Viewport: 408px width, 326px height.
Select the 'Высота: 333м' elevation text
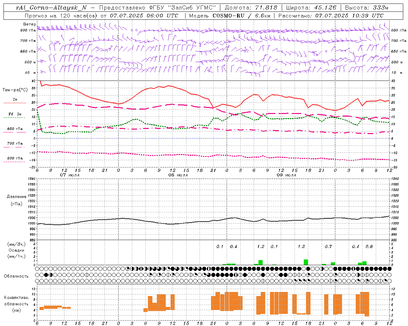367,8
